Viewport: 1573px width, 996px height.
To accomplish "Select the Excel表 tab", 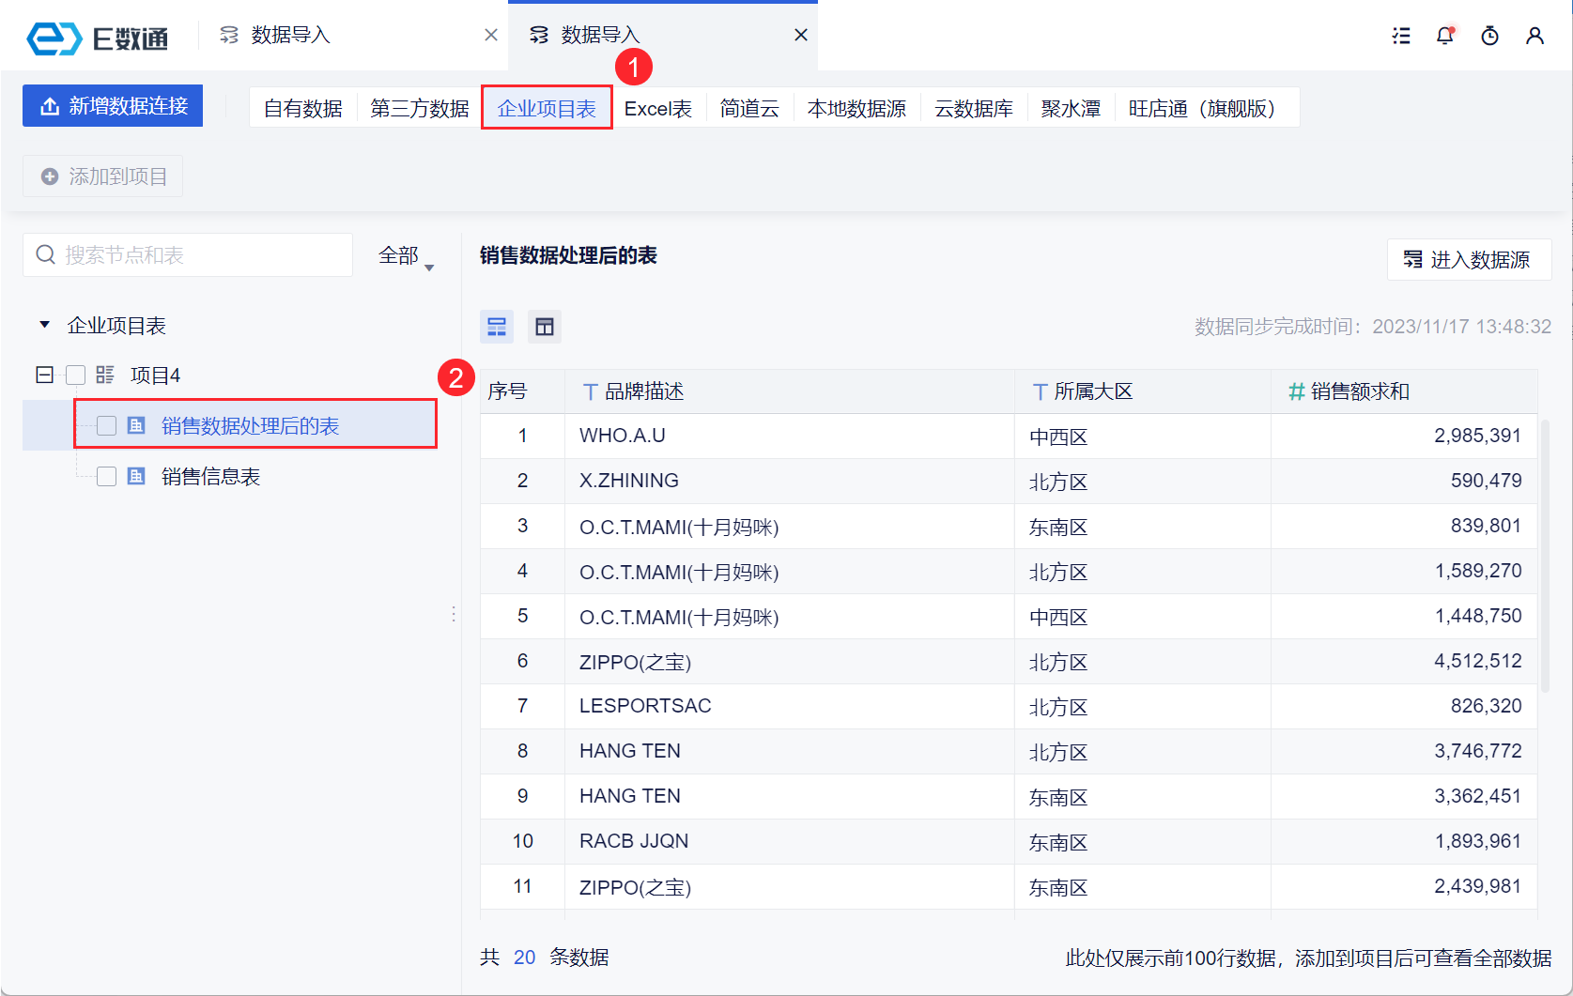I will click(658, 109).
